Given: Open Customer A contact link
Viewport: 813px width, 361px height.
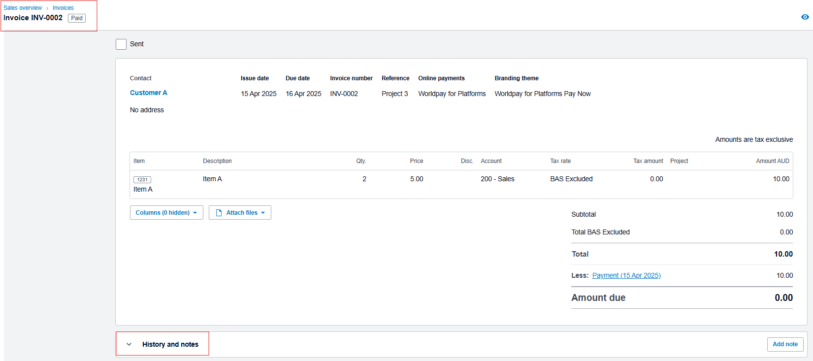Looking at the screenshot, I should (148, 93).
